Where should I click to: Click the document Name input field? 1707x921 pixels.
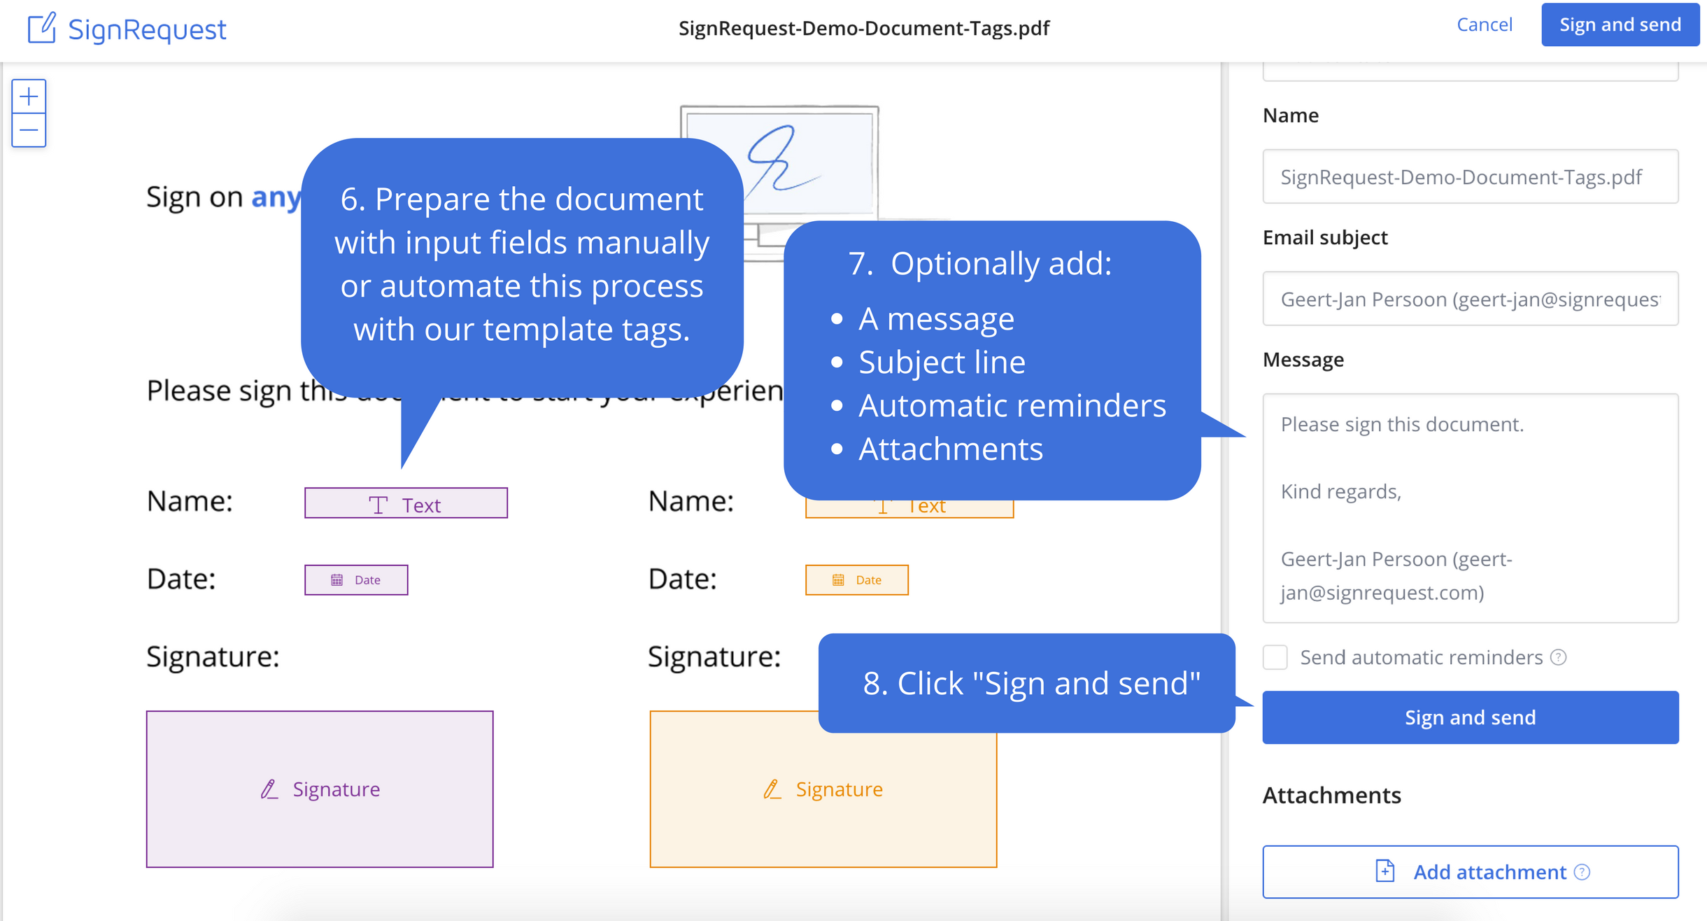point(1469,177)
